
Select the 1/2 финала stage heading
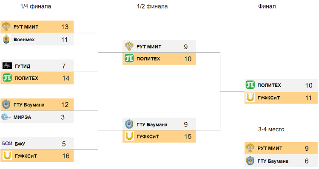click(152, 6)
